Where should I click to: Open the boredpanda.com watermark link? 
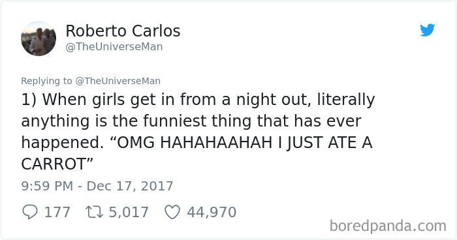(x=388, y=226)
